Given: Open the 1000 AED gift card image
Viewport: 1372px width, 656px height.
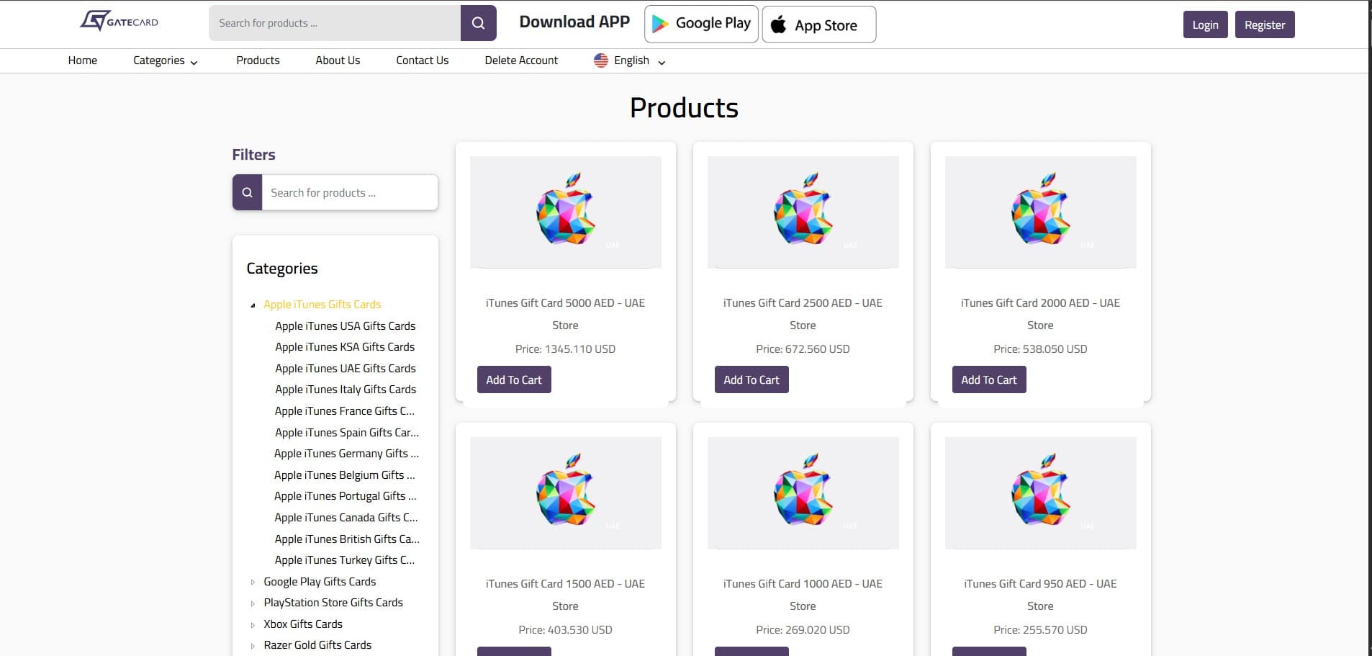Looking at the screenshot, I should pyautogui.click(x=803, y=493).
